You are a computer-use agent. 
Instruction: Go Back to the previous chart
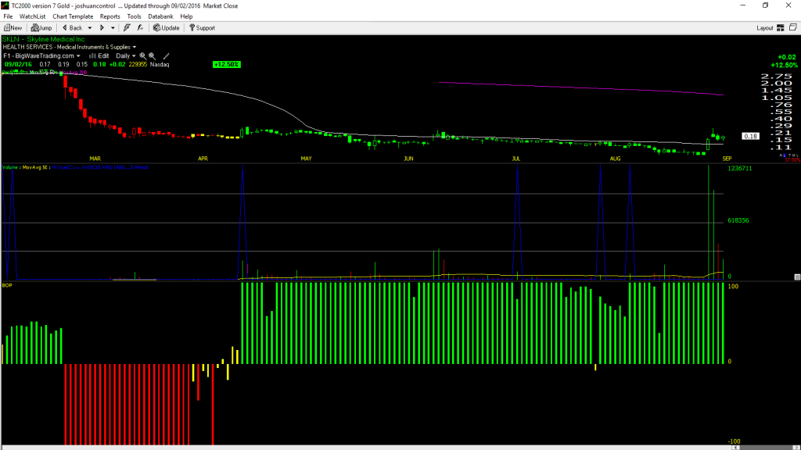[72, 28]
